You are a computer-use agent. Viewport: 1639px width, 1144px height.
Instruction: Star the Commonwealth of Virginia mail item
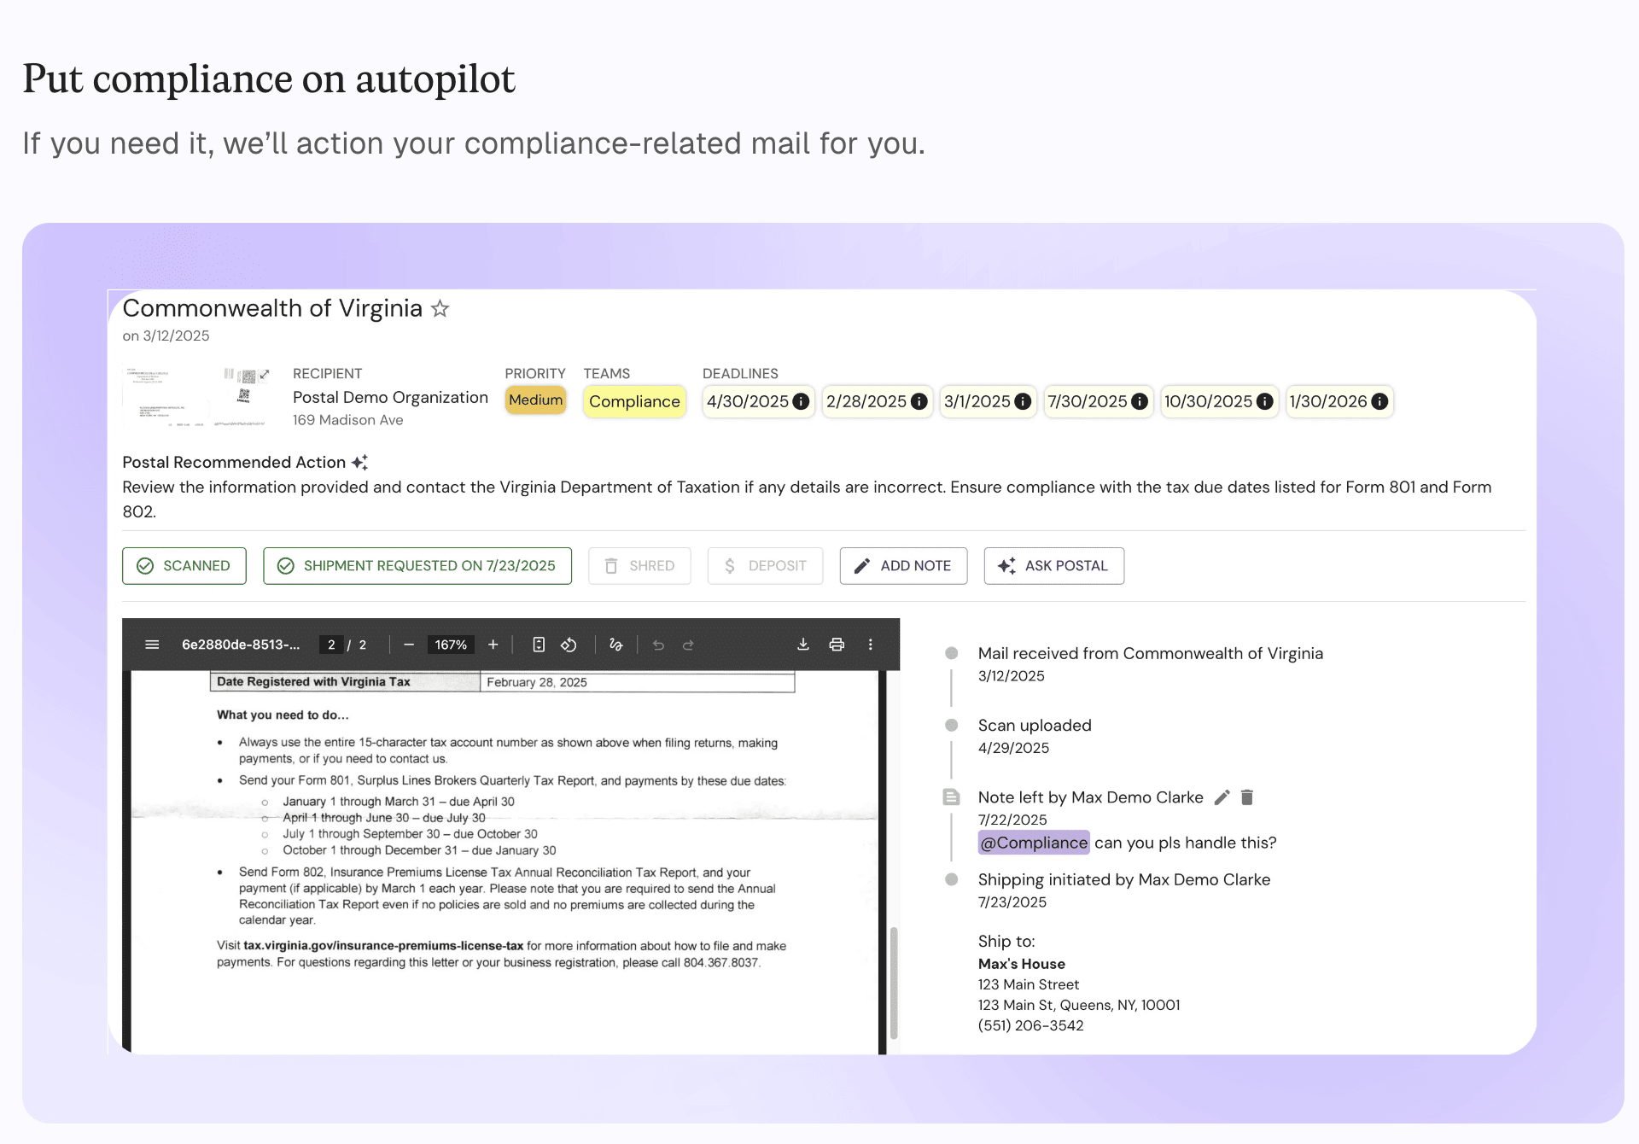440,309
